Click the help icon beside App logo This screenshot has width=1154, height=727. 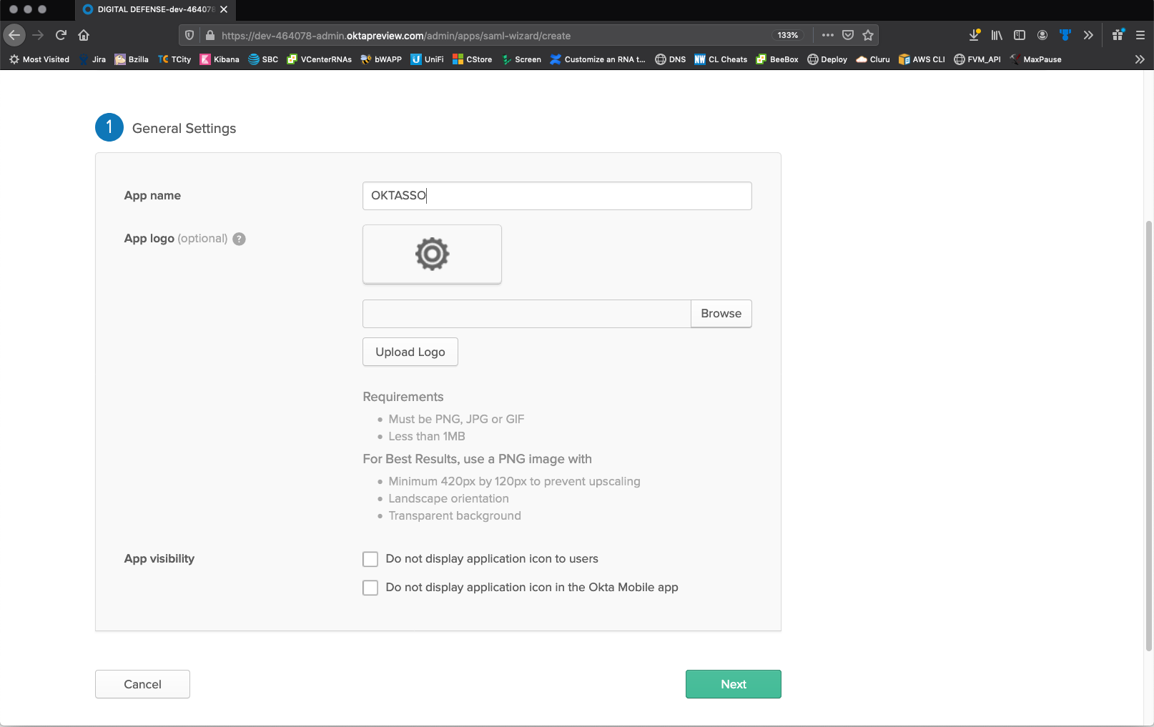[240, 239]
